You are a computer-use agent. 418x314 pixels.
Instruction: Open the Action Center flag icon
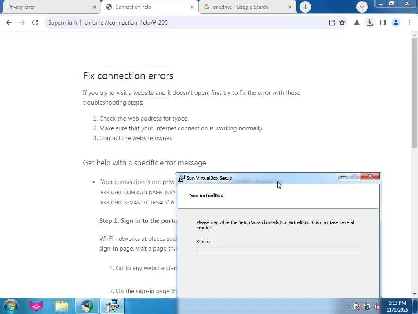point(357,306)
